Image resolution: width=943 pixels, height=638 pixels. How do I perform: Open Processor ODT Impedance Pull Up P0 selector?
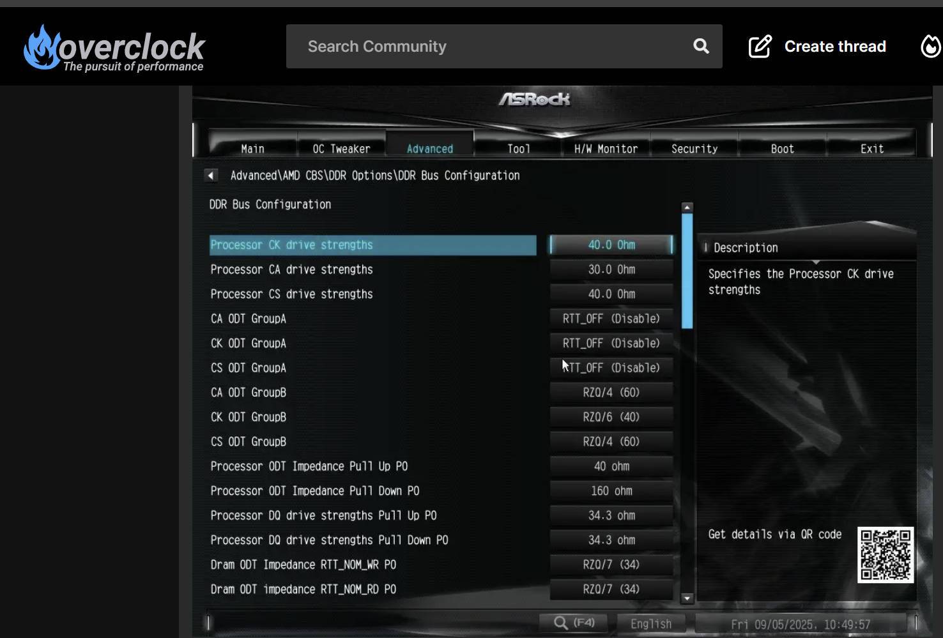610,466
